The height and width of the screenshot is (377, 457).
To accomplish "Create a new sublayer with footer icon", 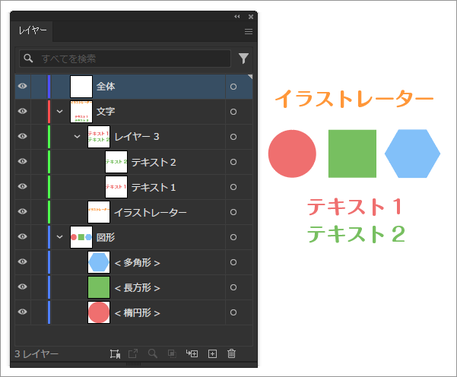I will pyautogui.click(x=192, y=353).
